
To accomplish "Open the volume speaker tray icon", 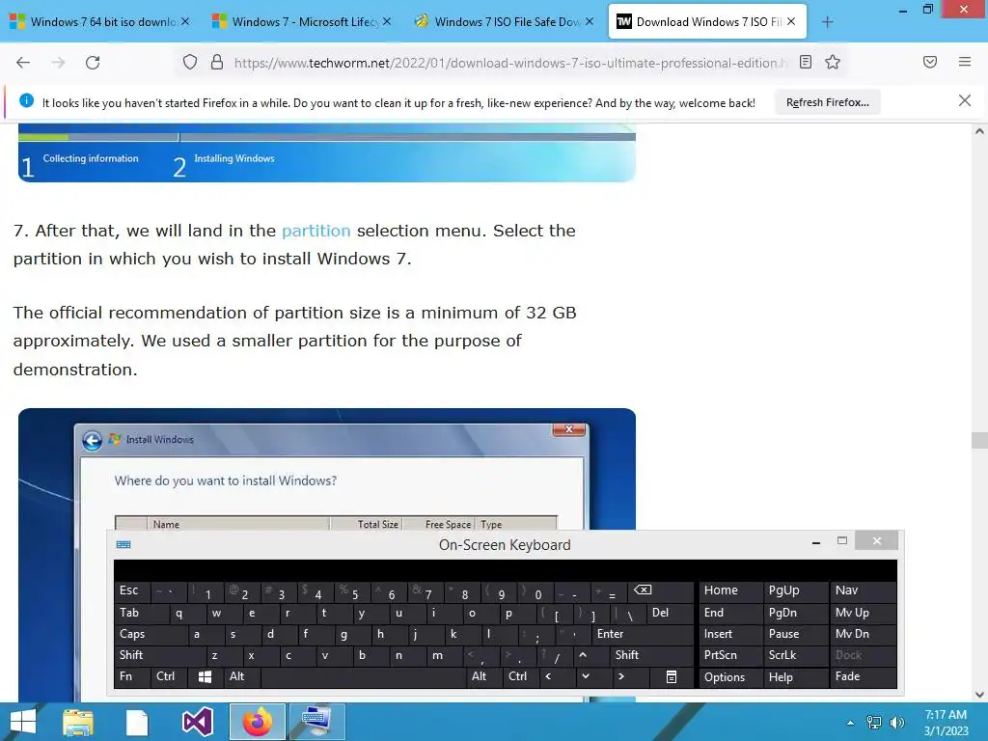I will click(x=896, y=723).
